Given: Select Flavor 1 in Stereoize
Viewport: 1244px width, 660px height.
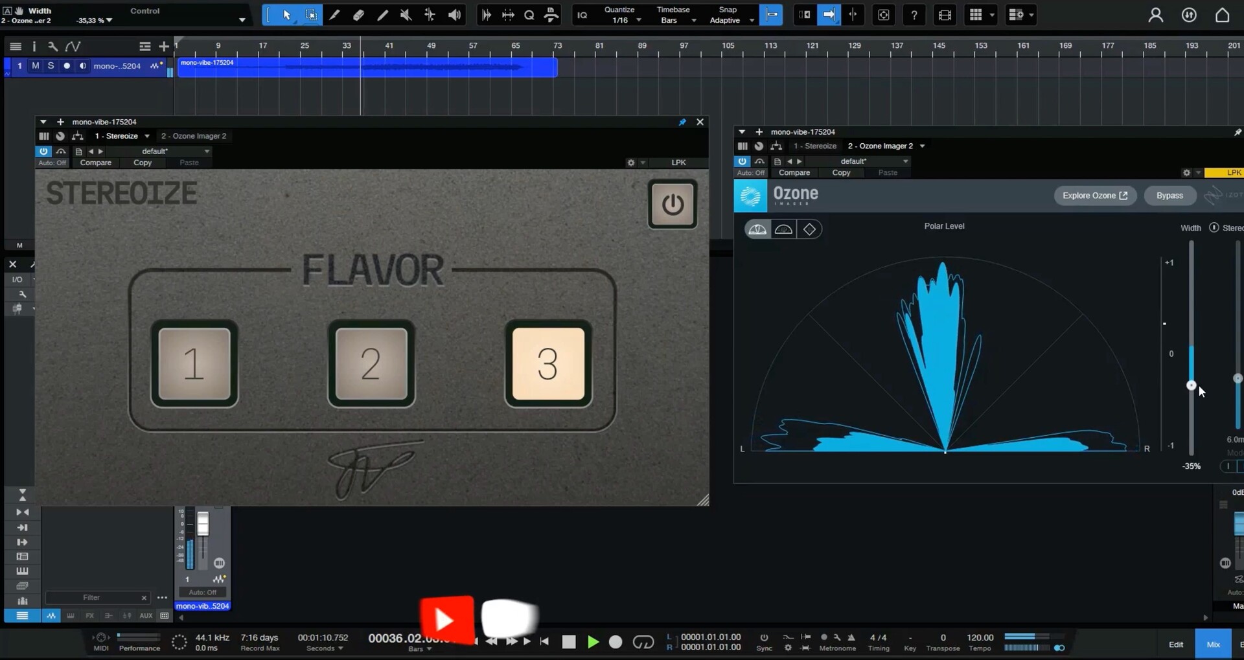Looking at the screenshot, I should pyautogui.click(x=194, y=363).
